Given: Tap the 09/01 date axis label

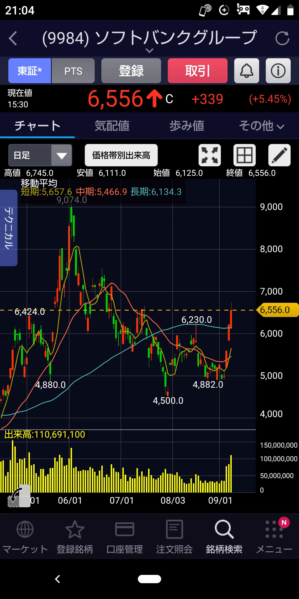Looking at the screenshot, I should click(220, 500).
